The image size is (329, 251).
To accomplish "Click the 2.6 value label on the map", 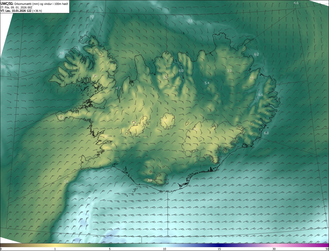I will 66,182.
